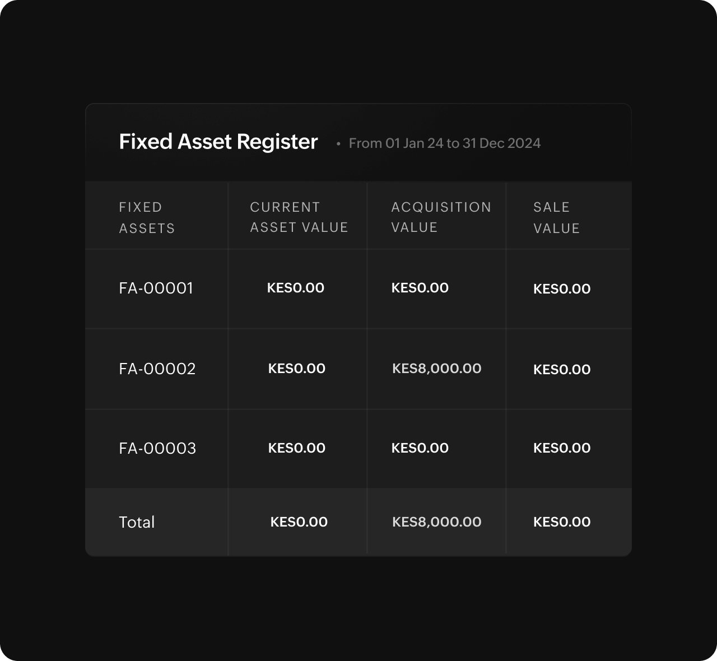Click the Total row label

(x=137, y=522)
